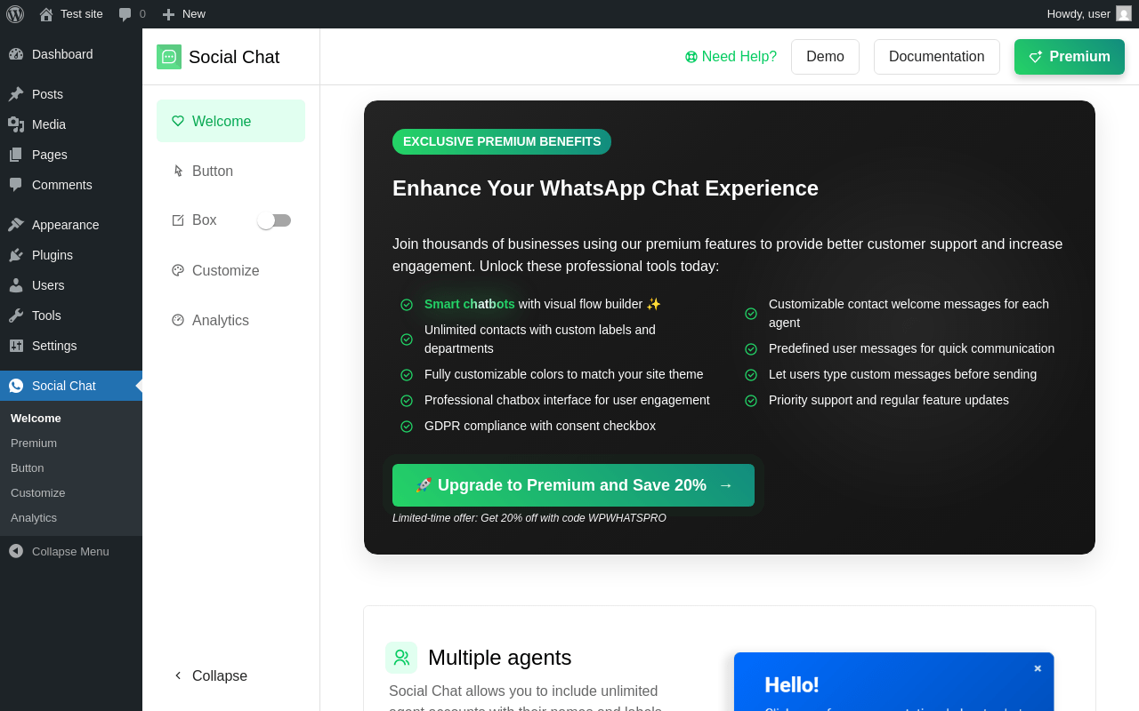The width and height of the screenshot is (1139, 711).
Task: Open the Dashboard menu
Action: tap(62, 54)
